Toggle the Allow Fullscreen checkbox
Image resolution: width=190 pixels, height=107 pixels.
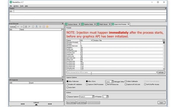tap(67, 81)
